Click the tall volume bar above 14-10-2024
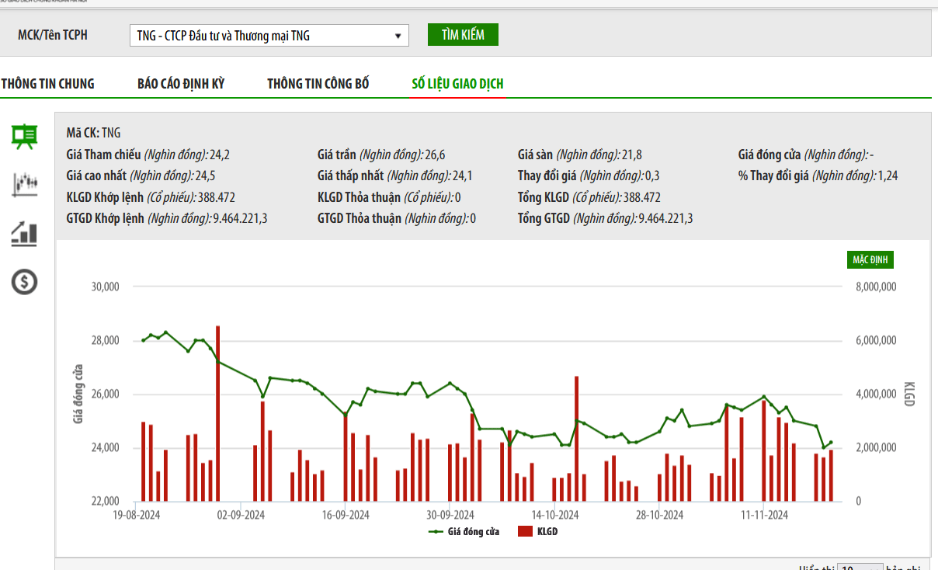Image resolution: width=938 pixels, height=570 pixels. pyautogui.click(x=576, y=438)
